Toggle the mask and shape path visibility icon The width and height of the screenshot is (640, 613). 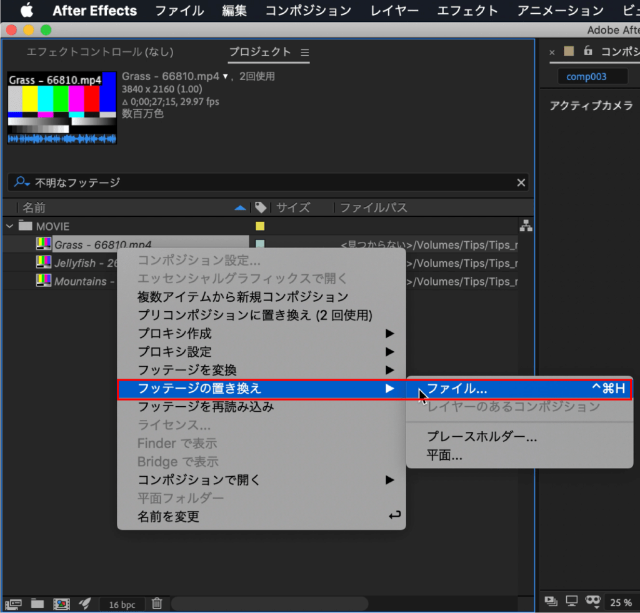click(592, 601)
